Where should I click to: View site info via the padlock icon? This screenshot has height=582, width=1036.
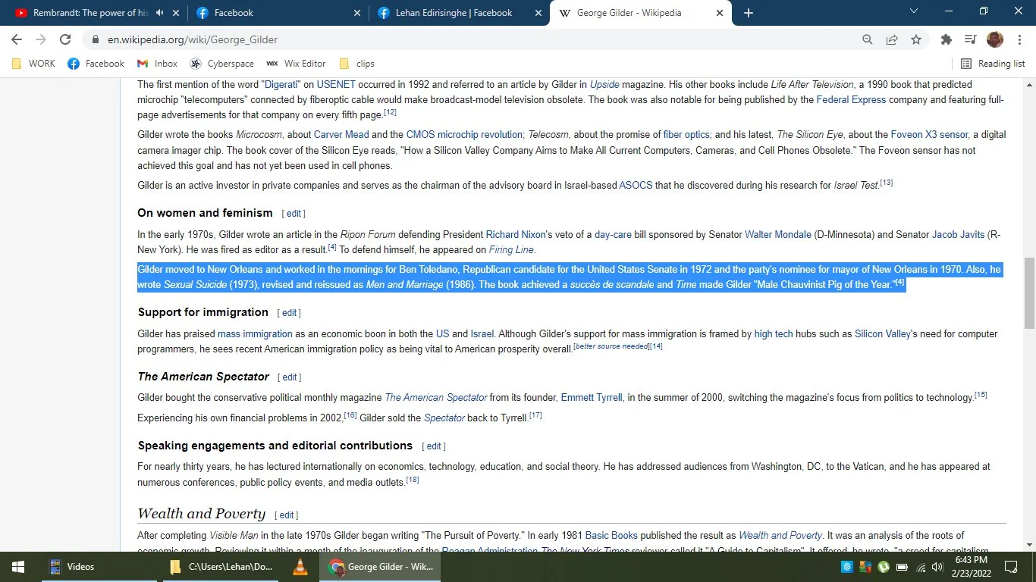point(96,39)
